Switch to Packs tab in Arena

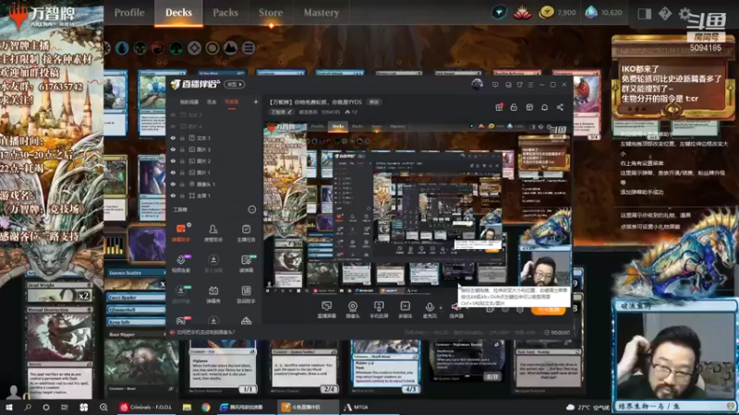pyautogui.click(x=225, y=13)
